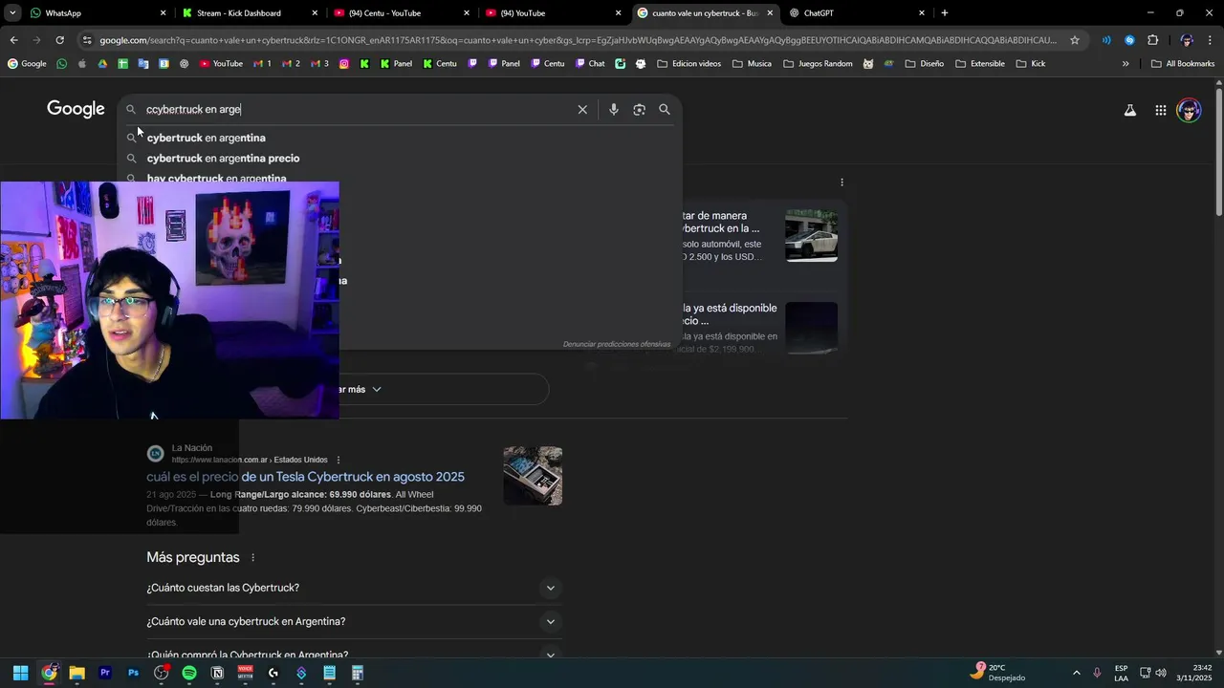Show hidden bookmarks with the chevron

click(1126, 64)
